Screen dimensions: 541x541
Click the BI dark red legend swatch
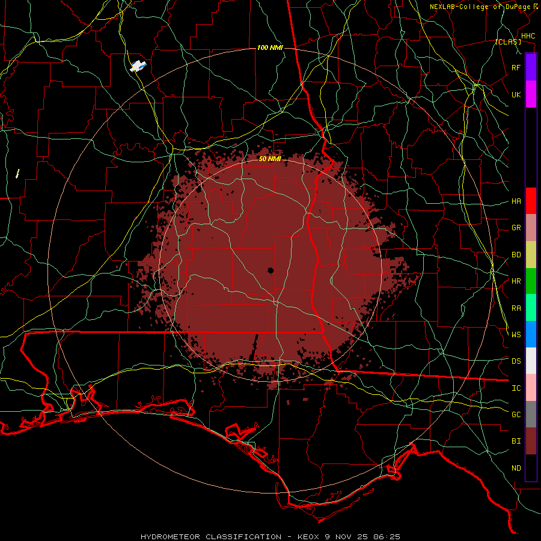click(531, 441)
